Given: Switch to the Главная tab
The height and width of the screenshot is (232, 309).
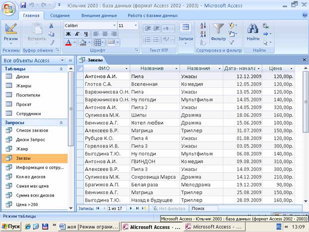Looking at the screenshot, I should click(31, 15).
